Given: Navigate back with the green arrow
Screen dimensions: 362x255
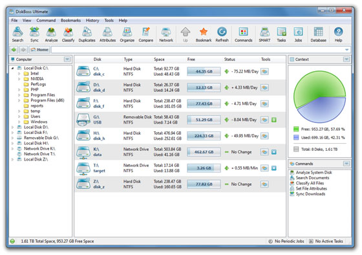Looking at the screenshot, I should [14, 50].
